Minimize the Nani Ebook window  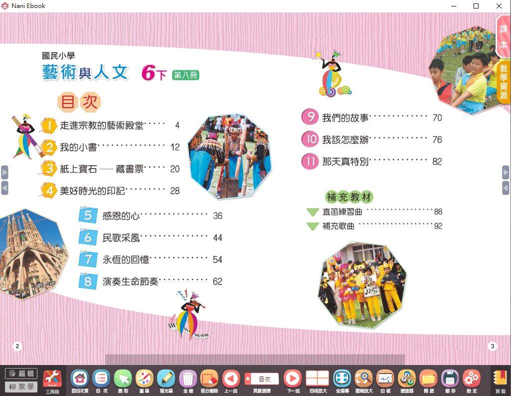[x=454, y=6]
